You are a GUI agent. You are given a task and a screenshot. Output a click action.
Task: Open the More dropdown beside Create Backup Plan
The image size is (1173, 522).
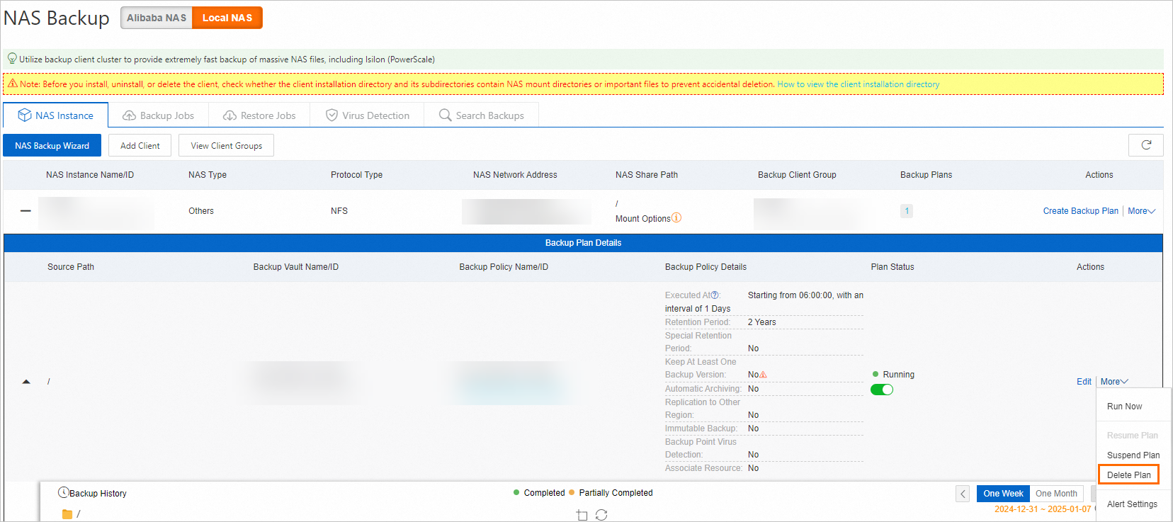pos(1141,211)
